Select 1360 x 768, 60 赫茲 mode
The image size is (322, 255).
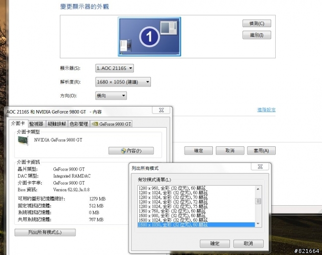click(196, 211)
